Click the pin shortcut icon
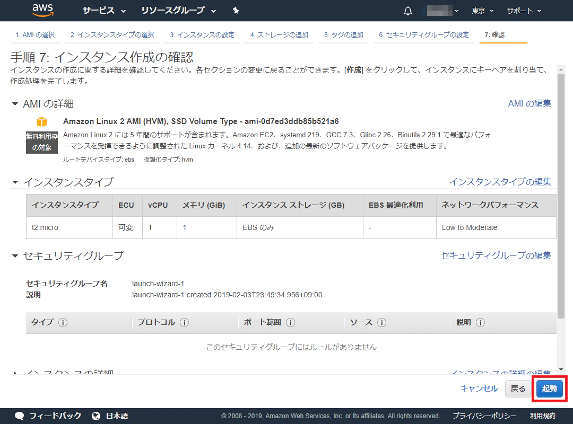This screenshot has width=573, height=424. tap(236, 11)
